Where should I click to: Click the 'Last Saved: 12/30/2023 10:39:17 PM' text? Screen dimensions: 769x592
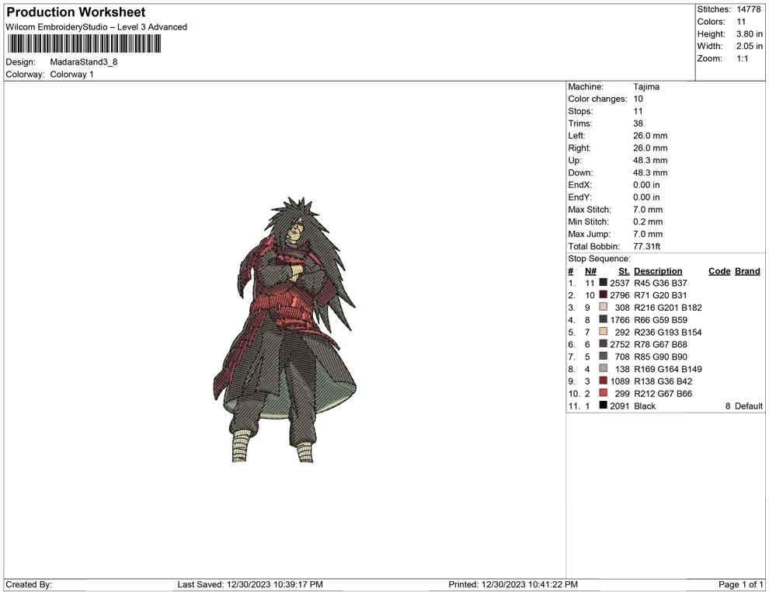(250, 585)
